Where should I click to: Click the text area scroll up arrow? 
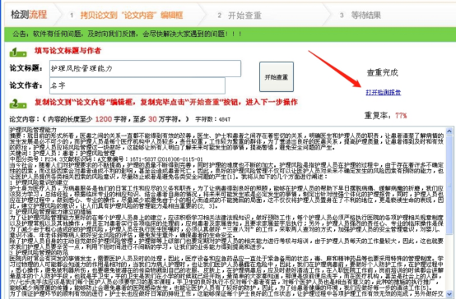tap(449, 131)
